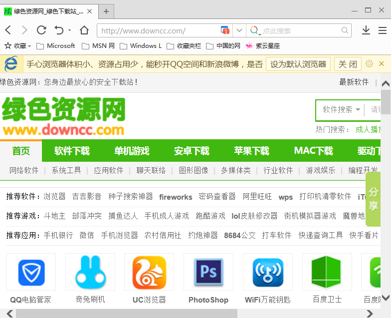The image size is (391, 318).
Task: Click the address bar URL field
Action: (160, 31)
